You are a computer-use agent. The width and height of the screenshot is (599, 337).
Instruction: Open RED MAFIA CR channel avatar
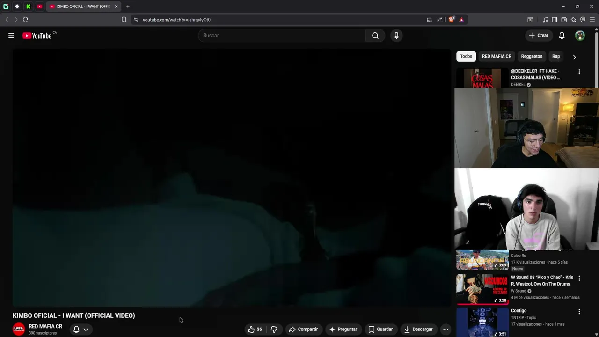click(19, 330)
